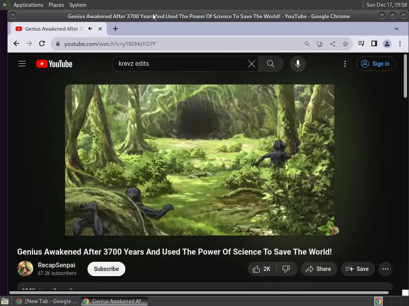Viewport: 409px width, 306px height.
Task: Expand the tab search dropdown arrow
Action: (x=397, y=29)
